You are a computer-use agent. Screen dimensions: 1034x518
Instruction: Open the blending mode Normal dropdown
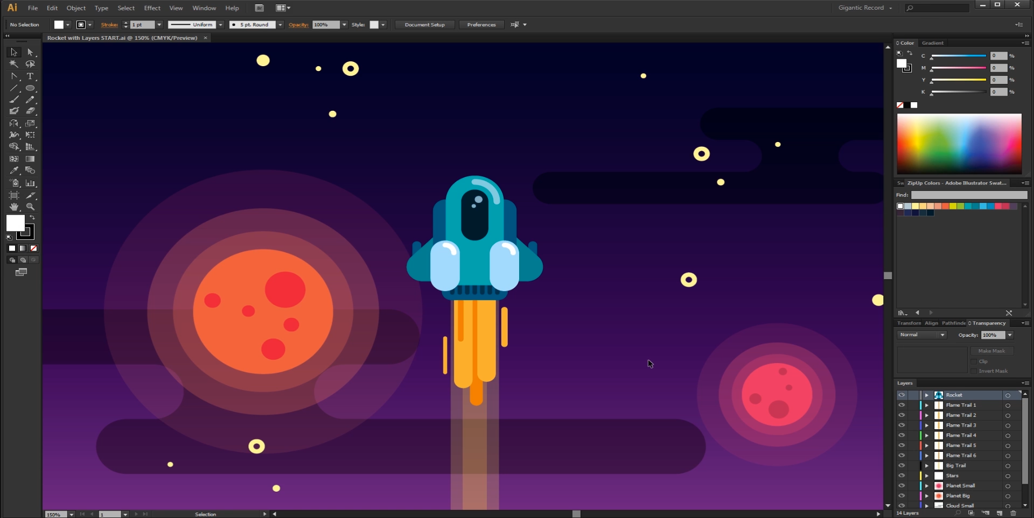(921, 335)
